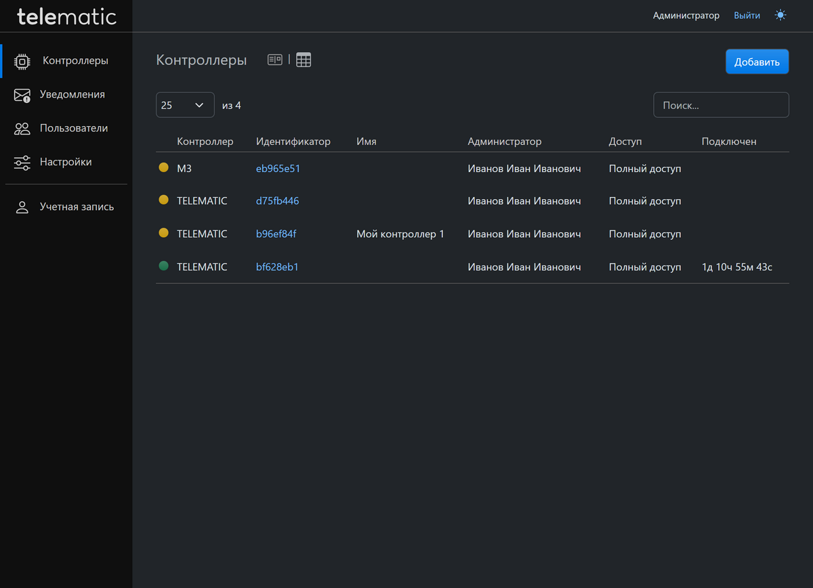The width and height of the screenshot is (813, 588).
Task: Expand the 25 rows-per-page dropdown
Action: 185,105
